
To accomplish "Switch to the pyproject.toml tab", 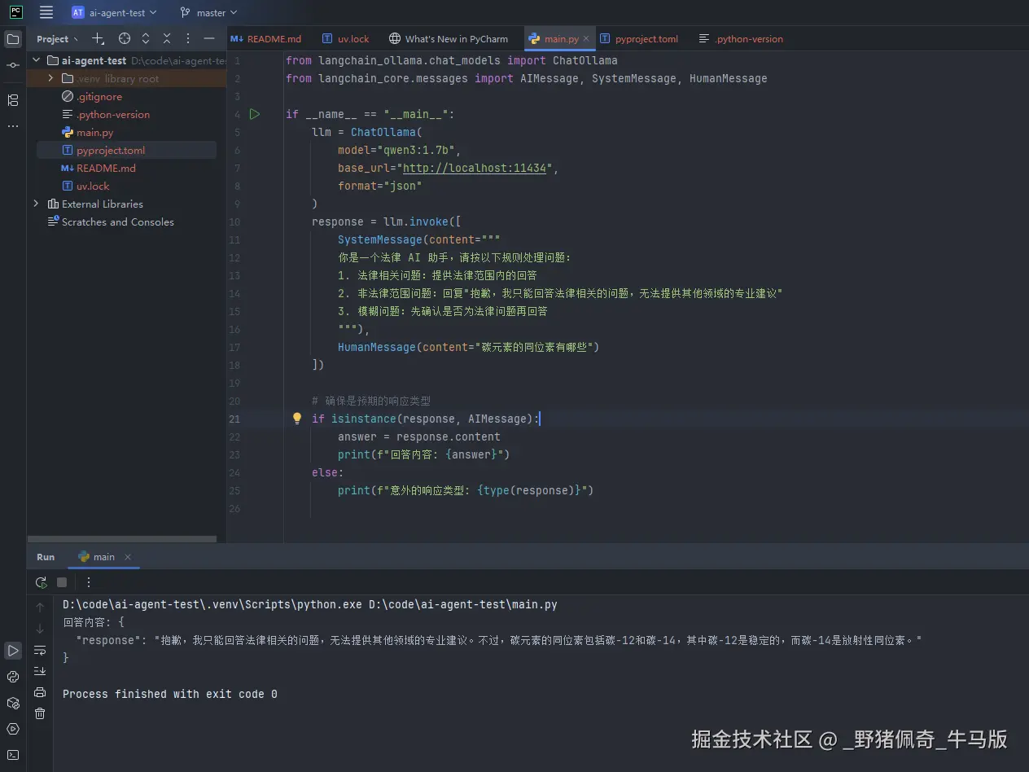I will [x=646, y=38].
